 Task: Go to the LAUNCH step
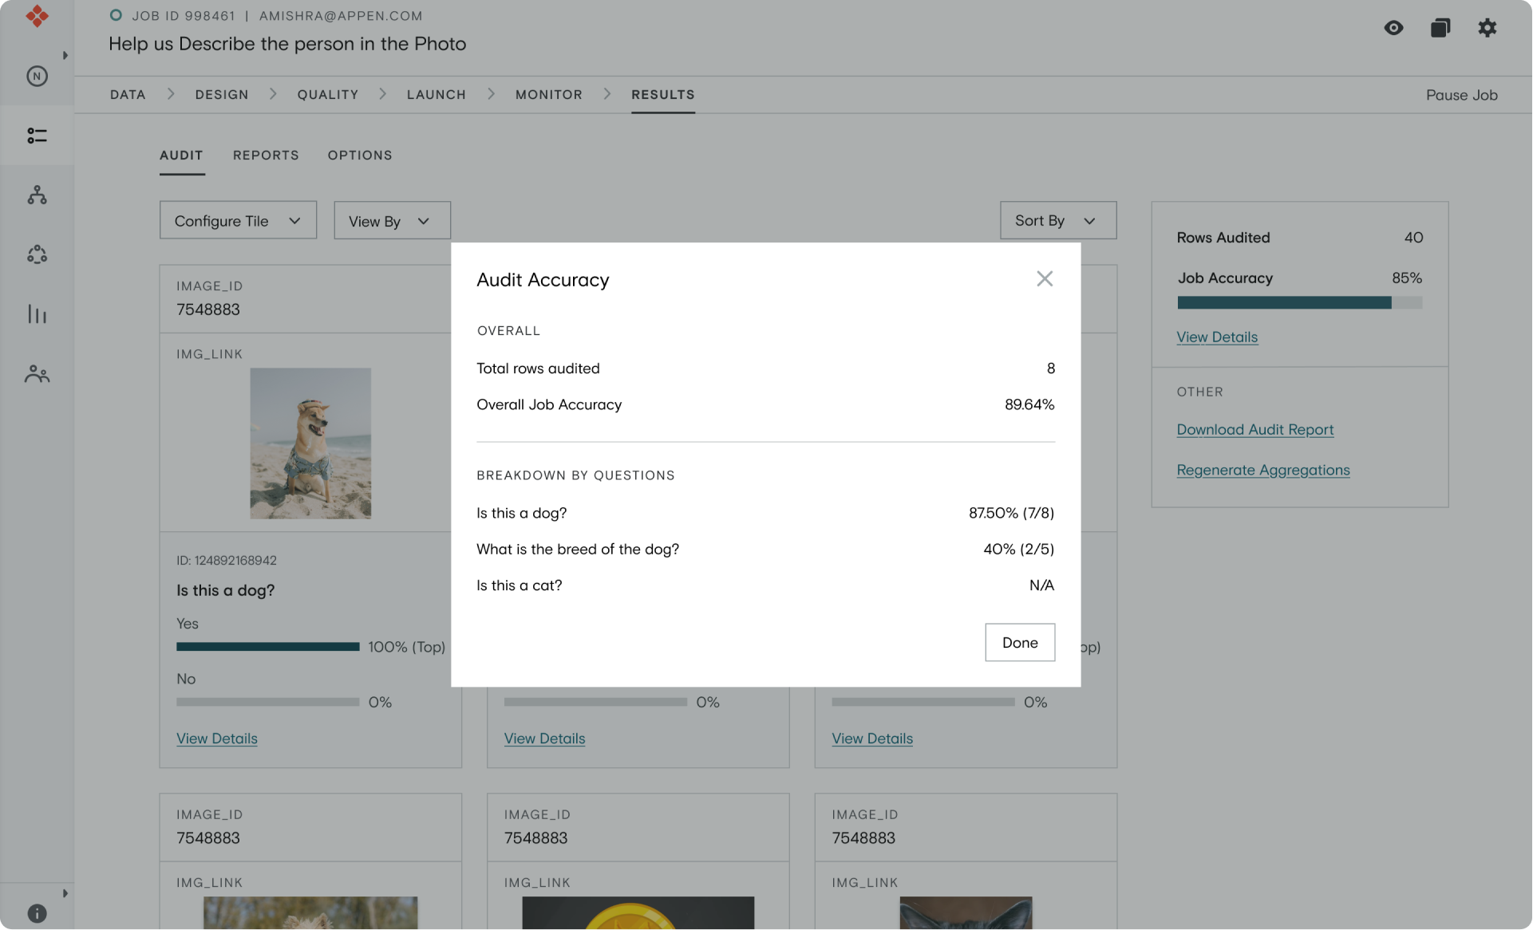click(437, 94)
